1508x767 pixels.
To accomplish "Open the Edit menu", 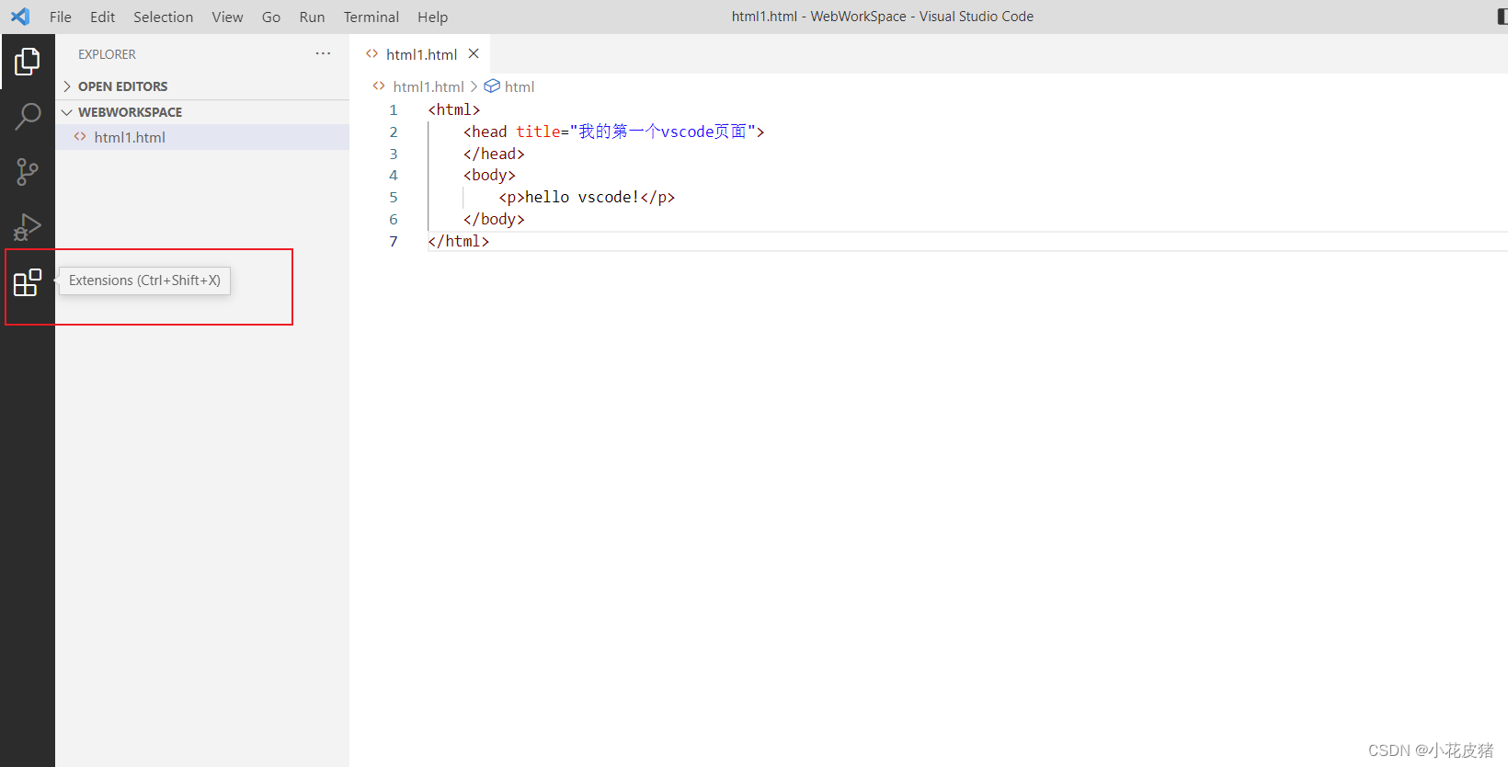I will 103,17.
